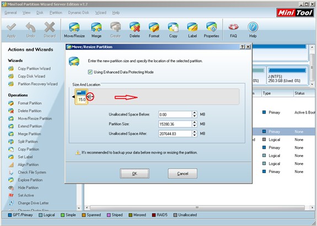Decrease Unallocated Space Before with down arrow

coord(194,116)
